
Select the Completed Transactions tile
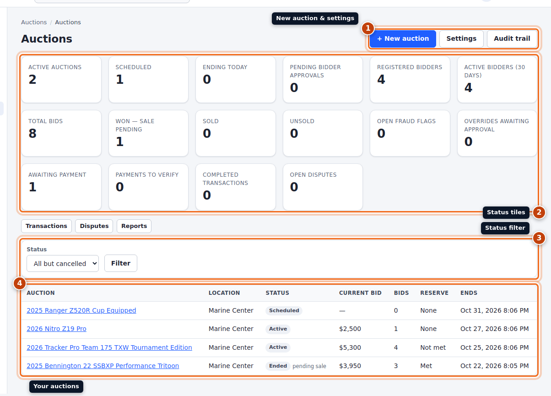click(x=236, y=187)
